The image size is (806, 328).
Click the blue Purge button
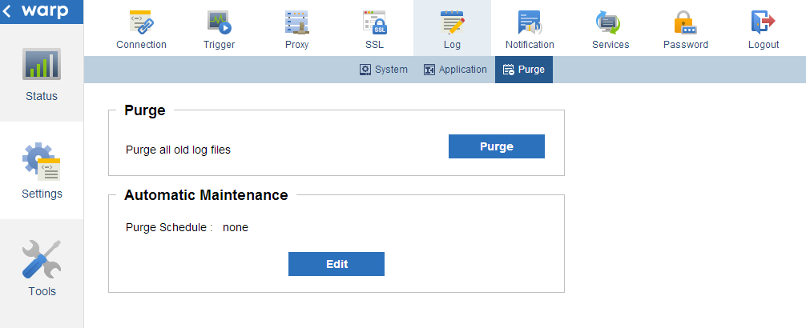[497, 146]
